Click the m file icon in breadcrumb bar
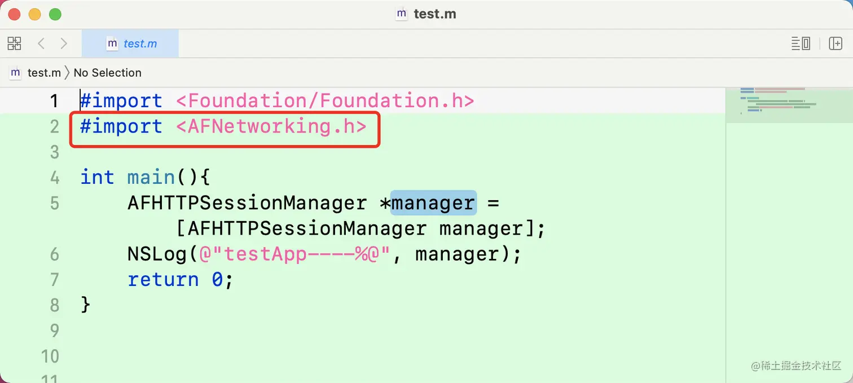The image size is (853, 383). [16, 73]
